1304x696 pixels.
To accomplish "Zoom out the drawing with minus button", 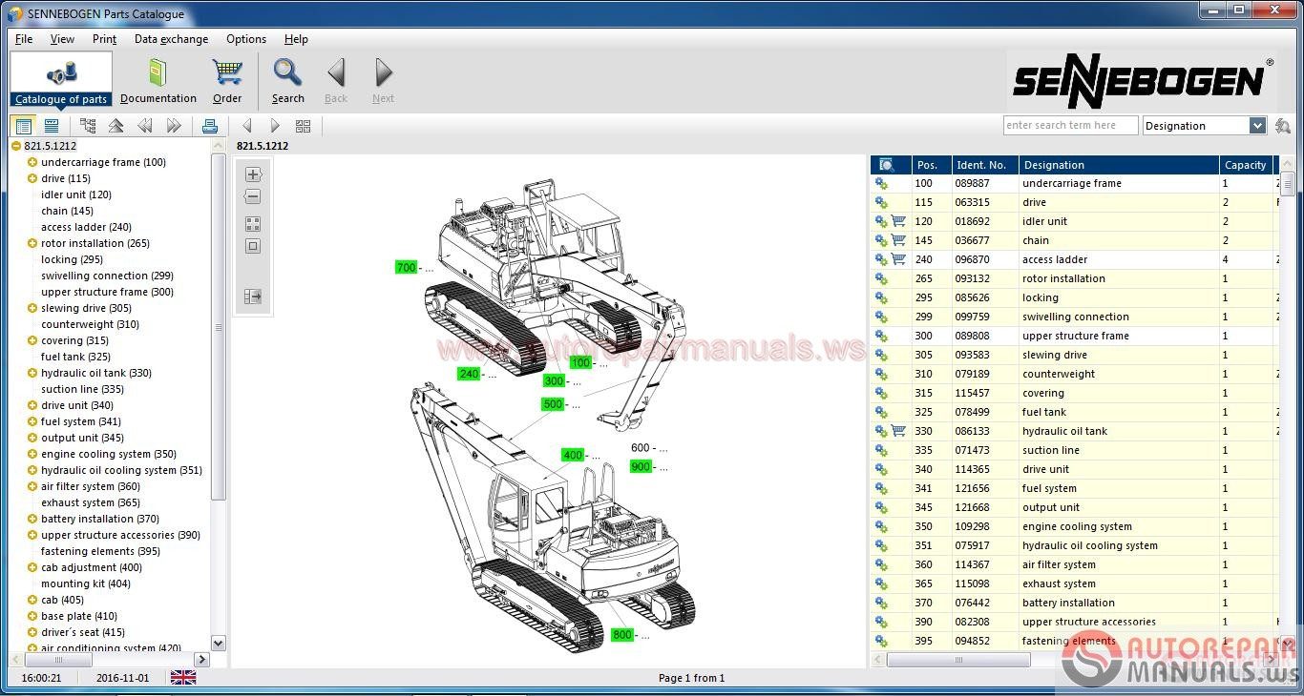I will pos(253,196).
